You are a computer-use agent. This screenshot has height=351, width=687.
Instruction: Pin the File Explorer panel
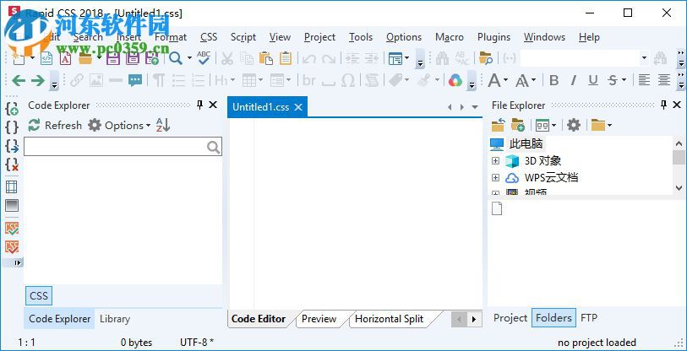[664, 105]
